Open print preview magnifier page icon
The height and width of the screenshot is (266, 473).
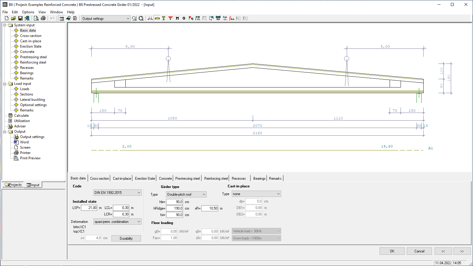(36, 18)
